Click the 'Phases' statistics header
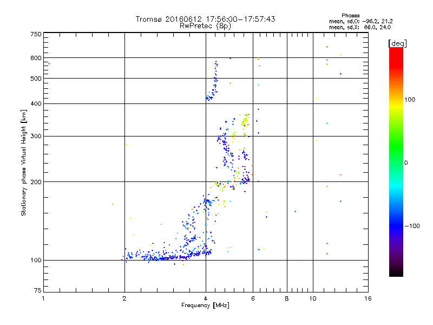Screen dimensions: 433x325 pyautogui.click(x=350, y=16)
